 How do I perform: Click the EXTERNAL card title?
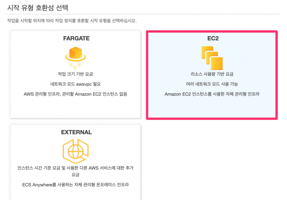(x=76, y=132)
